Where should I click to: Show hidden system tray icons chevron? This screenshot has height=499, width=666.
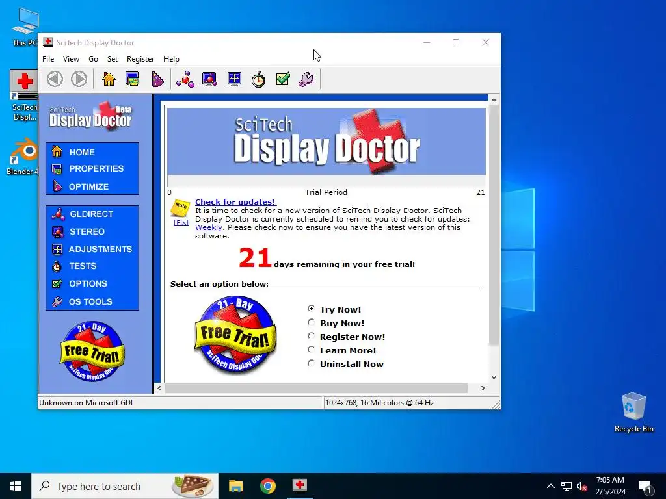550,486
